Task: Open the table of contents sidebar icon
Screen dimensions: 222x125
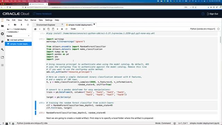Action: 2,65
